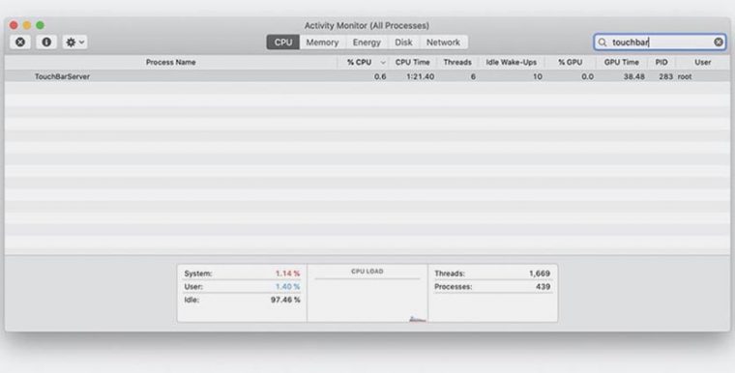This screenshot has height=373, width=735.
Task: Switch to the CPU tab
Action: pyautogui.click(x=283, y=43)
